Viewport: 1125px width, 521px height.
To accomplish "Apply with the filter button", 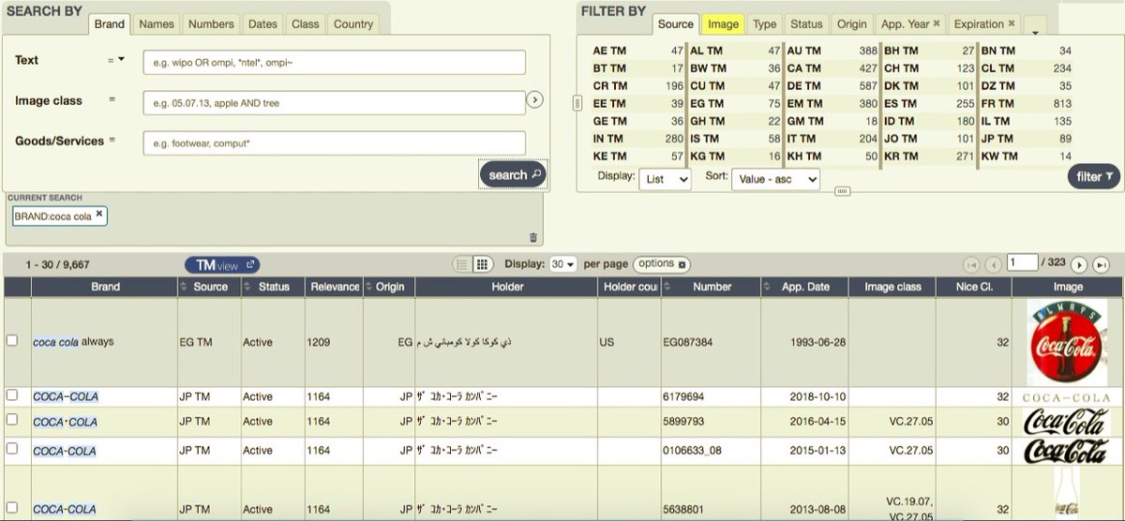I will (x=1094, y=176).
